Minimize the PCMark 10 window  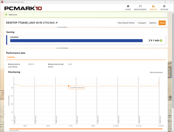click(x=160, y=2)
